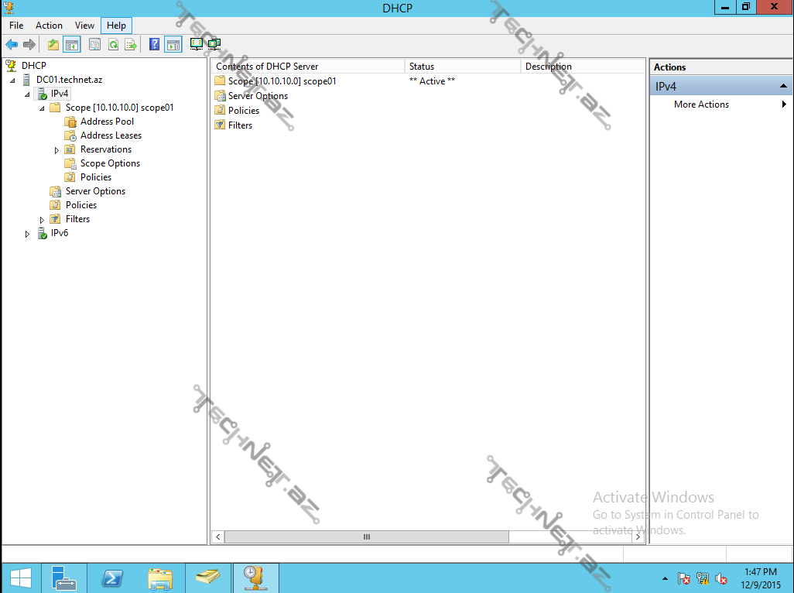Open the View menu
The height and width of the screenshot is (593, 794).
pyautogui.click(x=84, y=26)
